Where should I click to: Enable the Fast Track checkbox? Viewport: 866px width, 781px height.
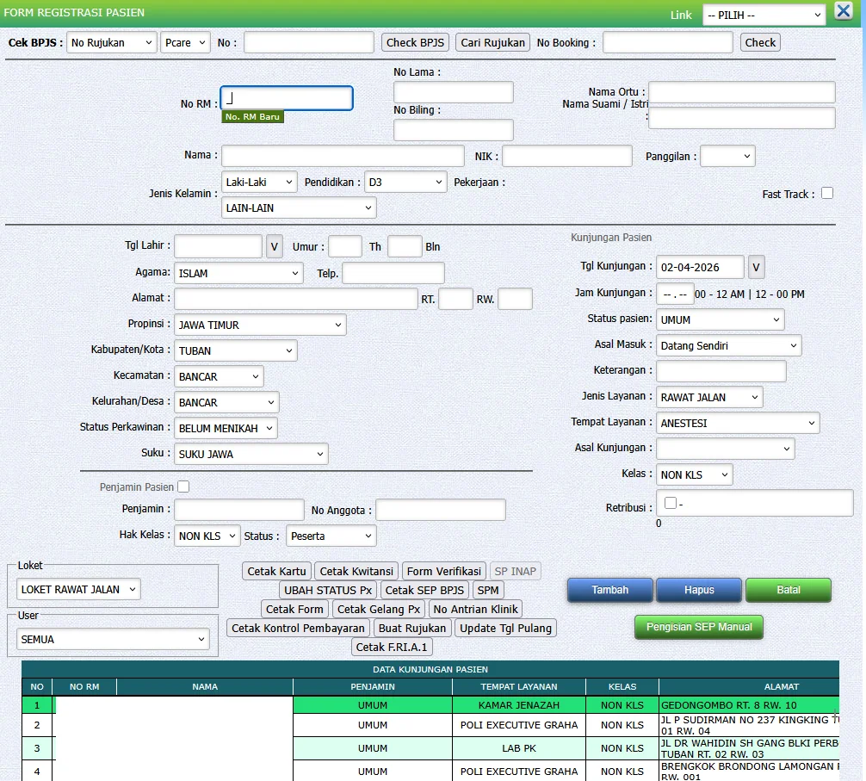tap(826, 194)
